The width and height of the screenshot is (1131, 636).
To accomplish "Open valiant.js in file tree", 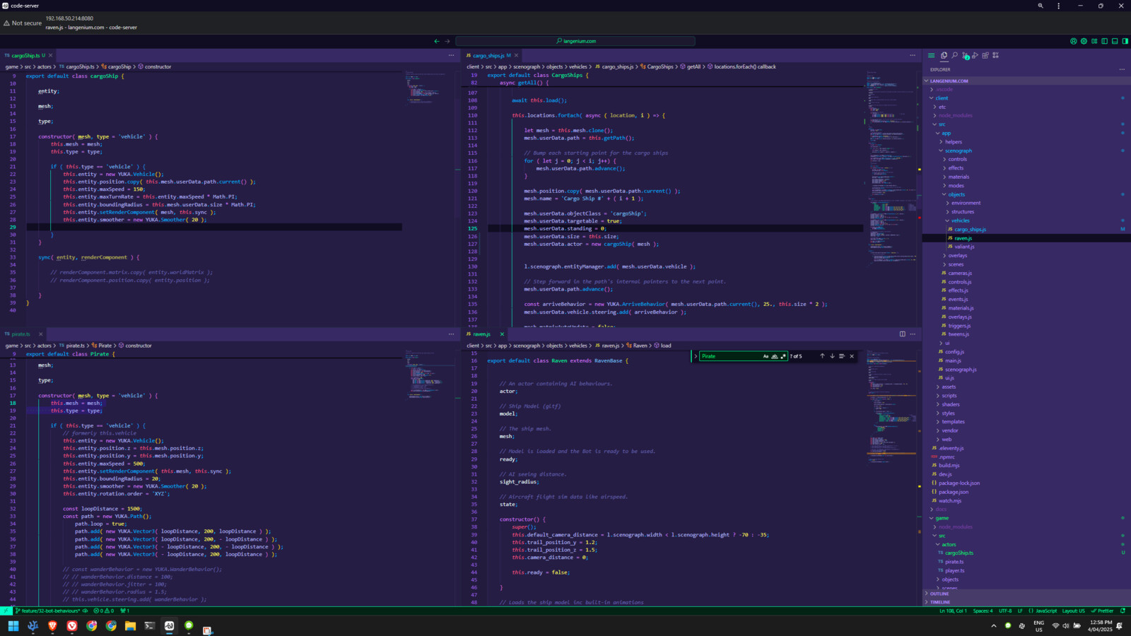I will [x=1026, y=247].
